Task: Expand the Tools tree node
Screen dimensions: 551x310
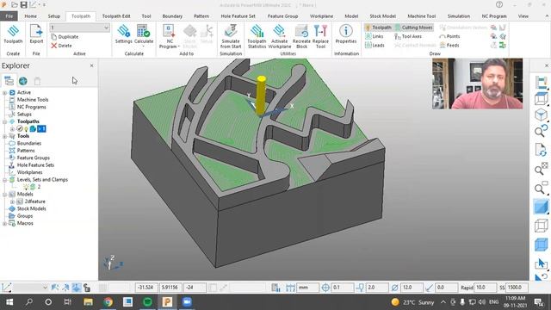Action: coord(4,136)
